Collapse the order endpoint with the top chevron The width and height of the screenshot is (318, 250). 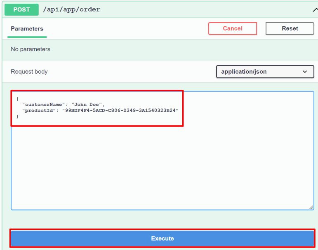(x=315, y=10)
